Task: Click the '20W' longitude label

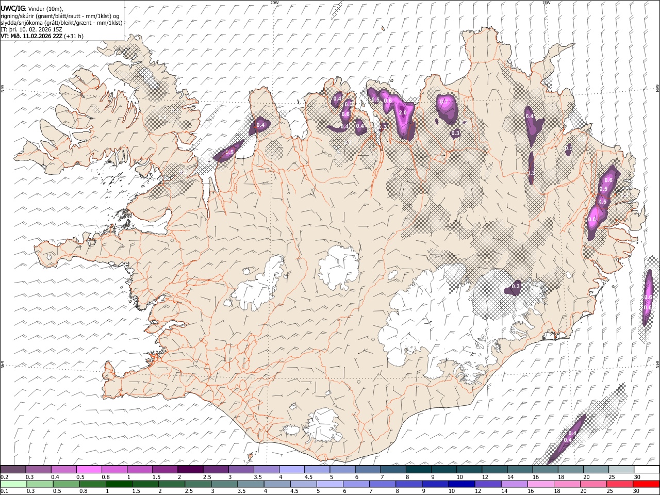Action: point(274,3)
